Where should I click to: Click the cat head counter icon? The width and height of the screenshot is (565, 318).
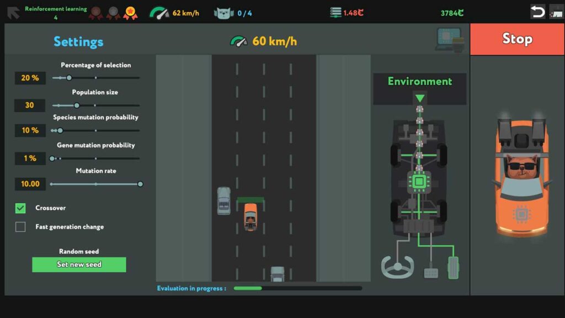tap(223, 13)
